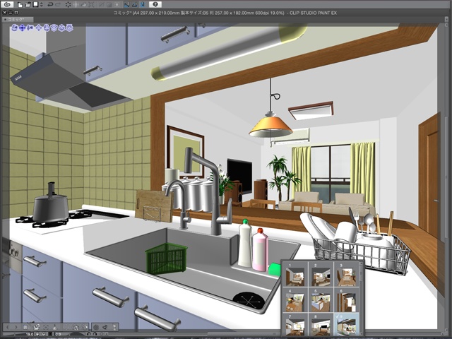This screenshot has height=339, width=452.
Task: Select the コミック document tab
Action: (x=17, y=19)
